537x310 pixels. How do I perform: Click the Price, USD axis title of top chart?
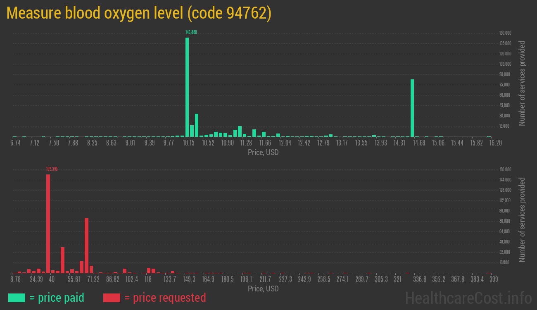click(x=263, y=153)
